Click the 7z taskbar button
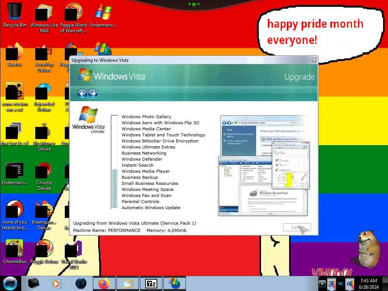 [x=151, y=283]
